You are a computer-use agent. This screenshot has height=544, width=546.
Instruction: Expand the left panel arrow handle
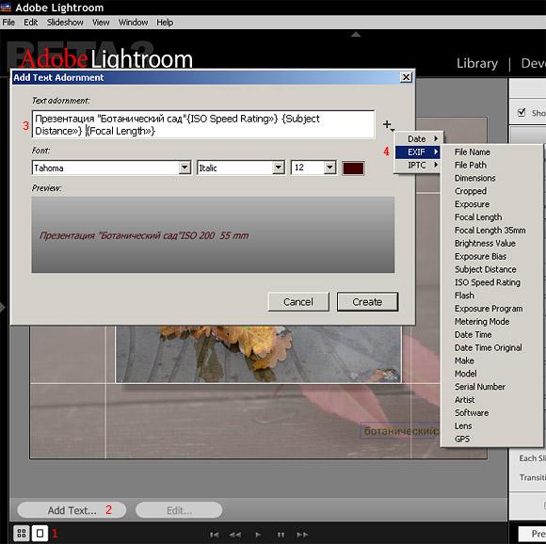(x=3, y=308)
